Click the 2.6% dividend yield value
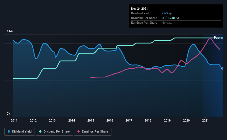Image resolution: width=227 pixels, height=140 pixels. (x=165, y=13)
